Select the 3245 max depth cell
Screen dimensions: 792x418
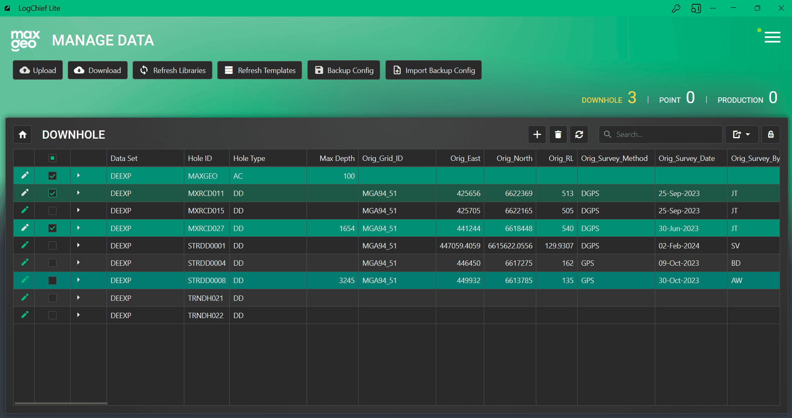coord(333,280)
